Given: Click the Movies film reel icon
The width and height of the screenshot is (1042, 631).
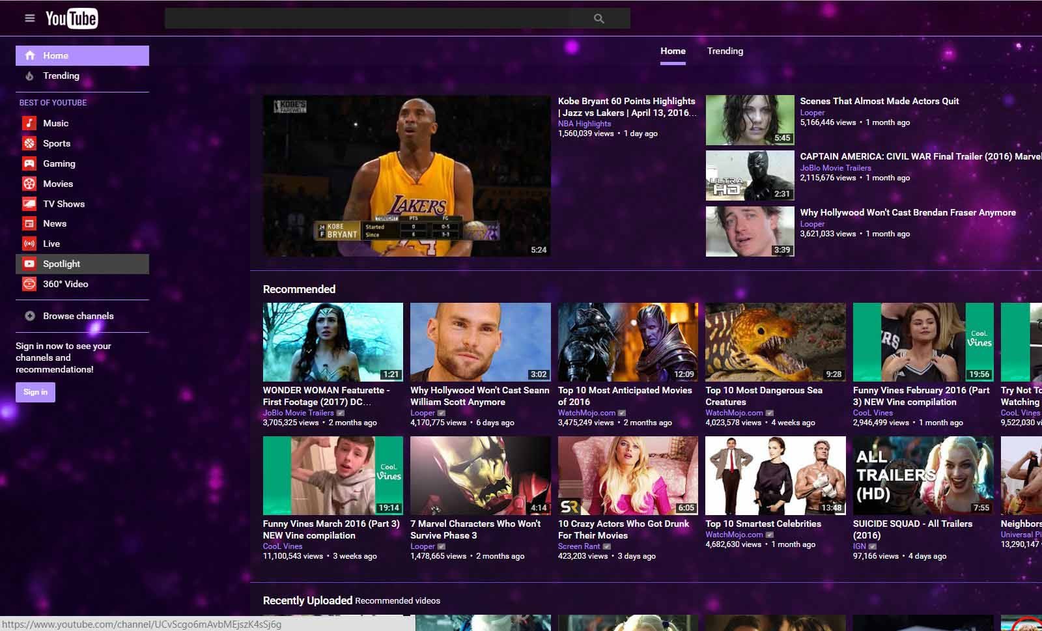Looking at the screenshot, I should (29, 184).
